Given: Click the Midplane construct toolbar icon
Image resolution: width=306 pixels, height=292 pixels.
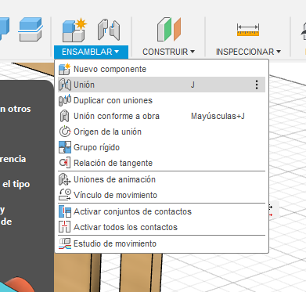Looking at the screenshot, I should [169, 29].
